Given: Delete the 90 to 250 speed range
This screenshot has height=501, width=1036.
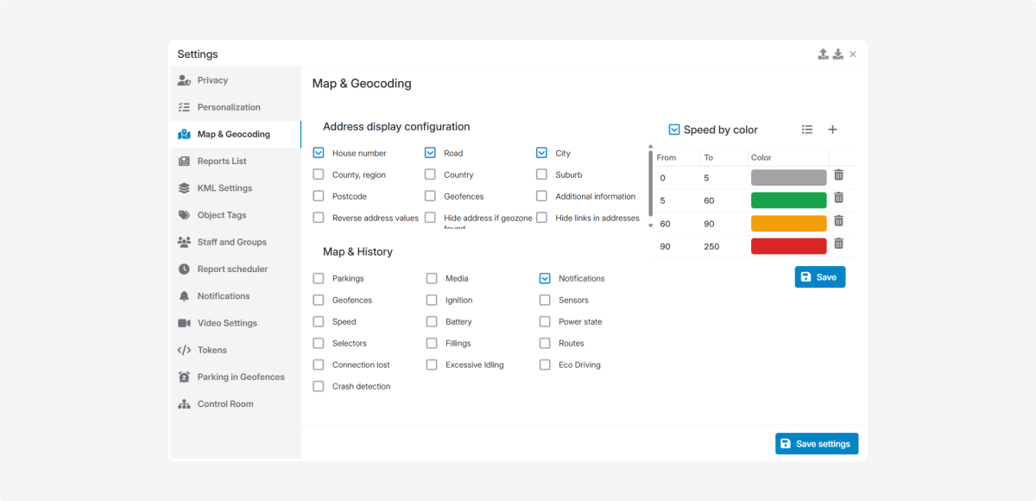Looking at the screenshot, I should coord(838,244).
